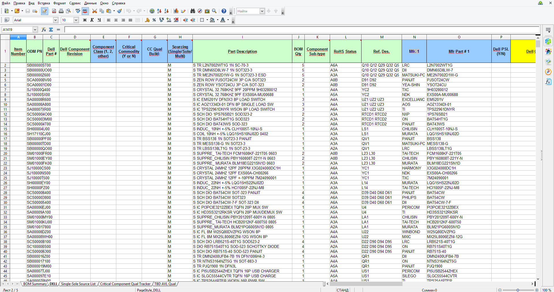554x292 pixels.
Task: Toggle Edit File mode button
Action: point(44,11)
